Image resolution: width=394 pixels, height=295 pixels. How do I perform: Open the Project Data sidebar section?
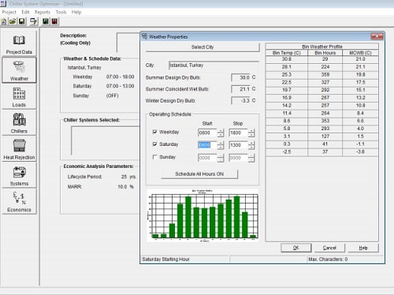19,43
